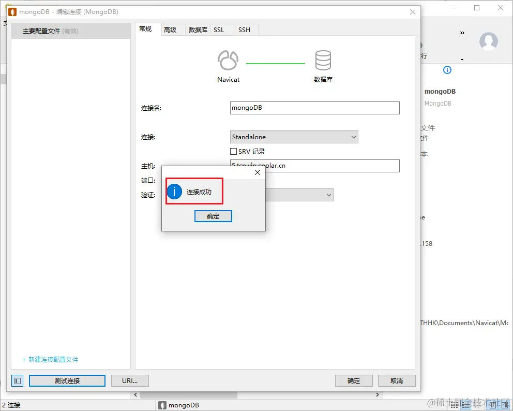
Task: Tick the SRV 记录 checkbox
Action: [233, 151]
